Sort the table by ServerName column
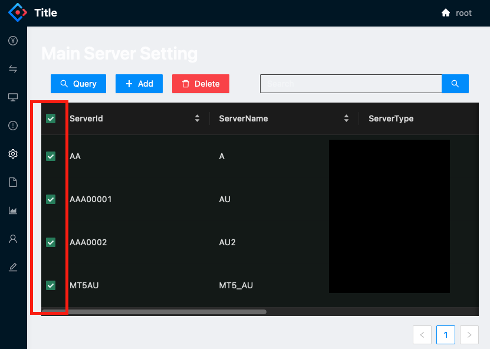490x349 pixels. (x=347, y=118)
